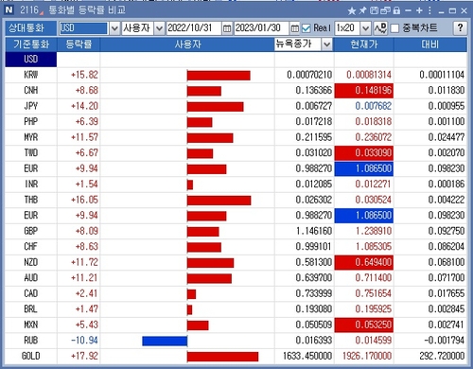Select the KRW row label

point(31,75)
